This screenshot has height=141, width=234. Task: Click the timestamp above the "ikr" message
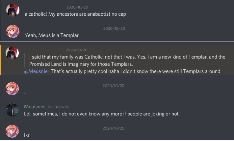(114, 128)
